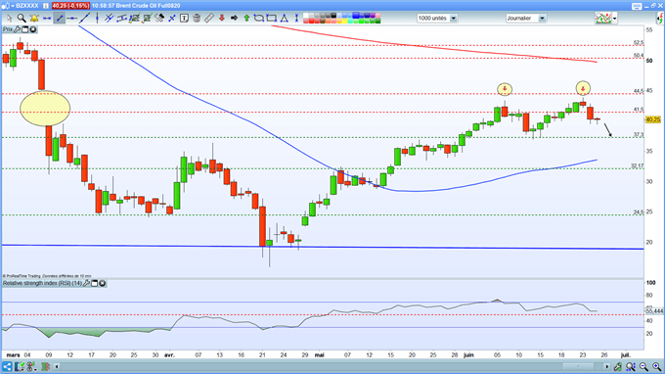This screenshot has height=374, width=665.
Task: Maximize the RSI panel window icon
Action: 95,283
